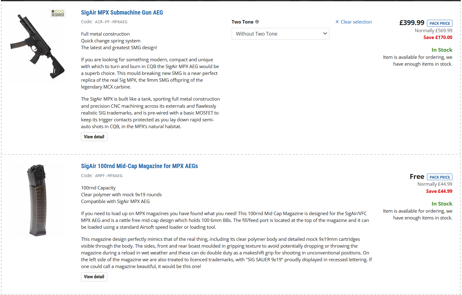Screen dimensions: 462x295
Task: Click the Free price label for the magazine
Action: pos(417,176)
